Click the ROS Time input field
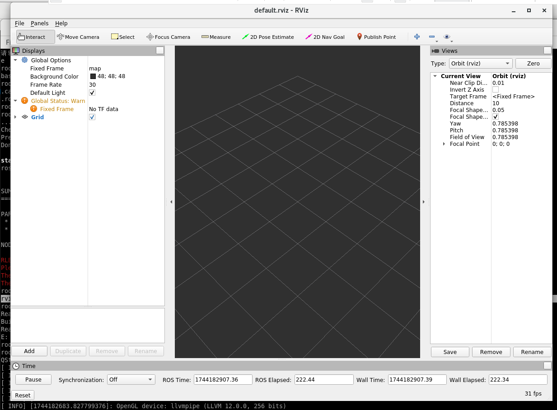Screen dimensions: 557x410 (x=223, y=379)
